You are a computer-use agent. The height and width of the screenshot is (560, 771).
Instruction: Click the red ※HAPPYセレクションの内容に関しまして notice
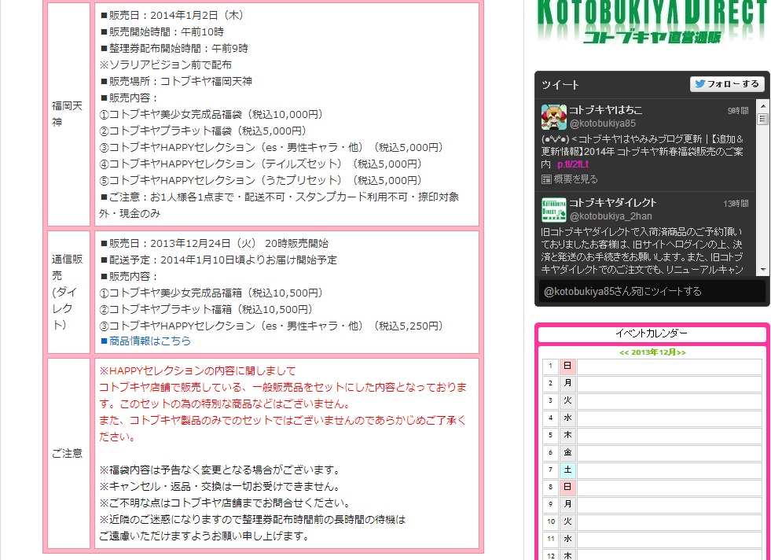[x=198, y=370]
